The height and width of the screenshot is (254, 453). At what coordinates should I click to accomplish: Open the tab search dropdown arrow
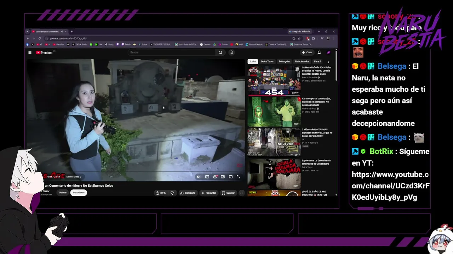pyautogui.click(x=27, y=31)
